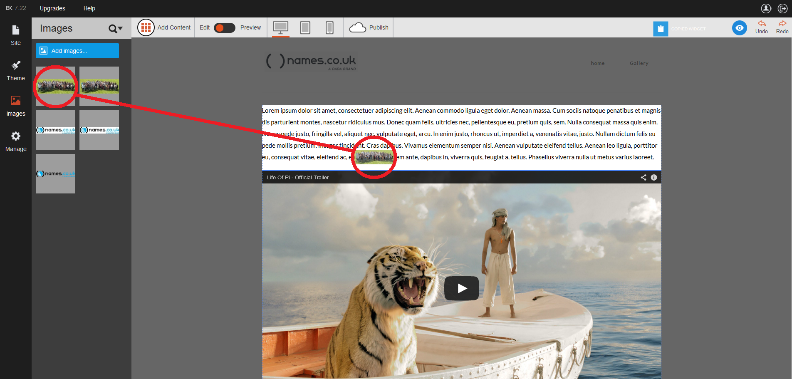Select the second group photo thumbnail

coord(99,86)
